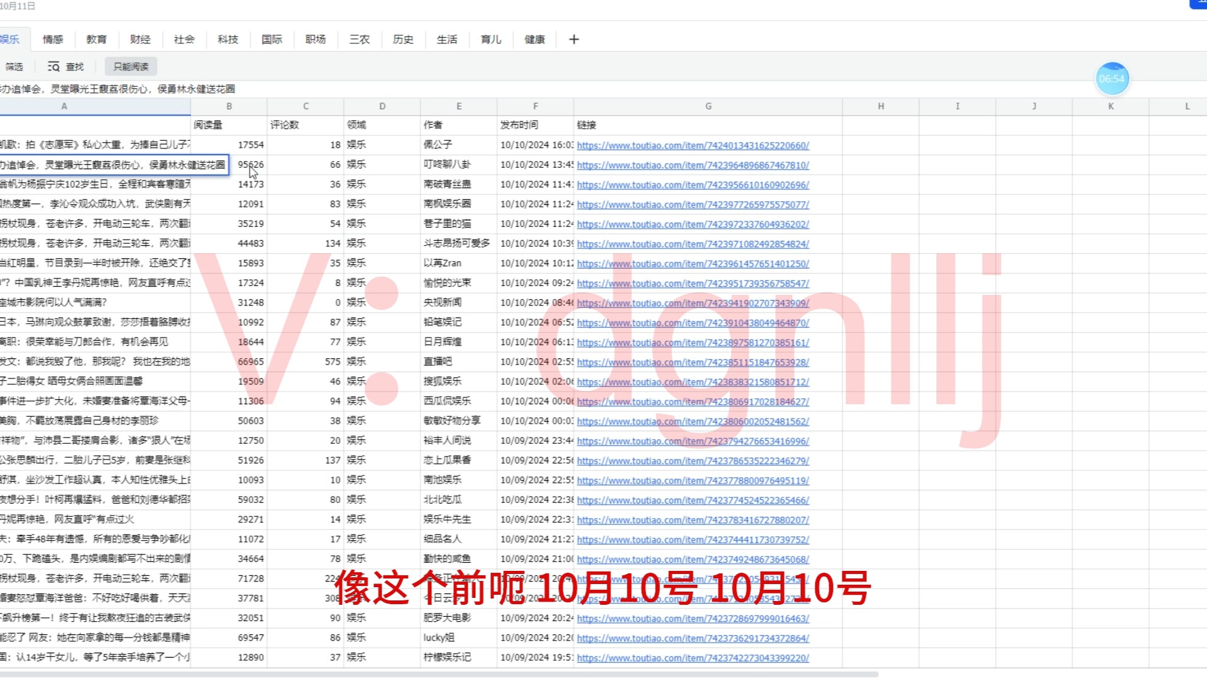Select read count cell 31248
The width and height of the screenshot is (1207, 679).
click(x=229, y=302)
